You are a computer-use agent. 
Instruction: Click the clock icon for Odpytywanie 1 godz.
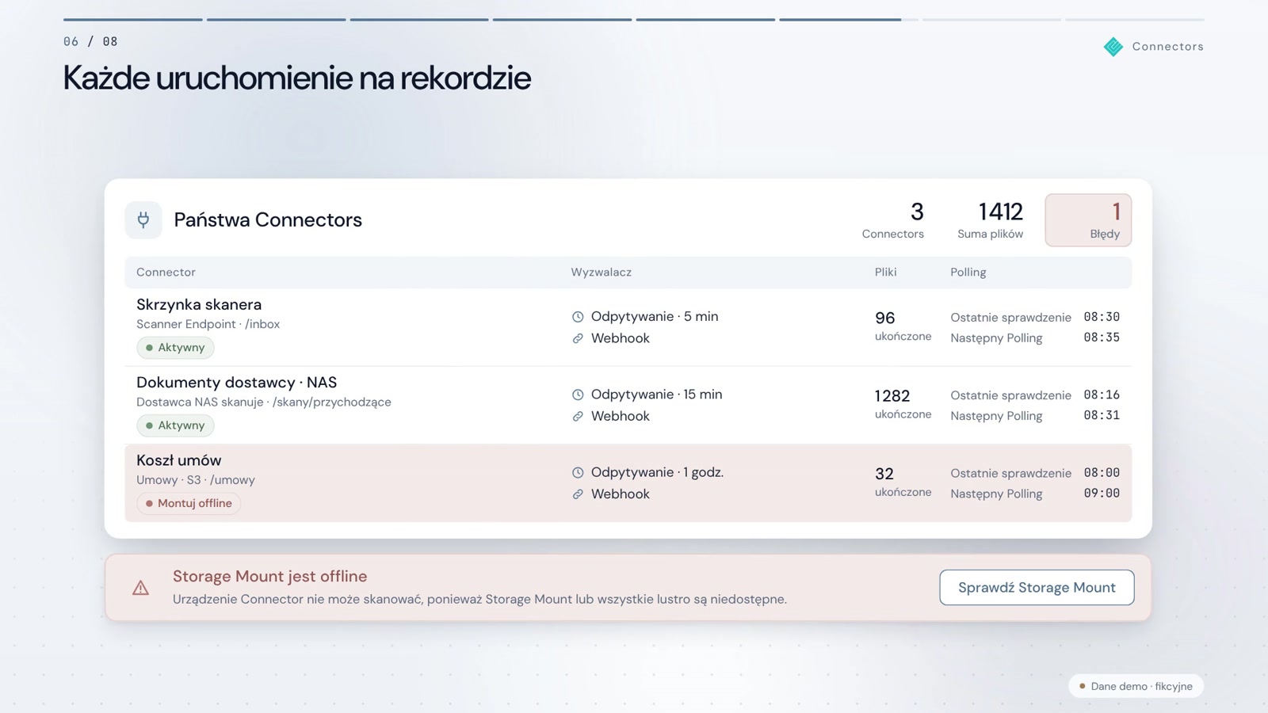(x=578, y=472)
